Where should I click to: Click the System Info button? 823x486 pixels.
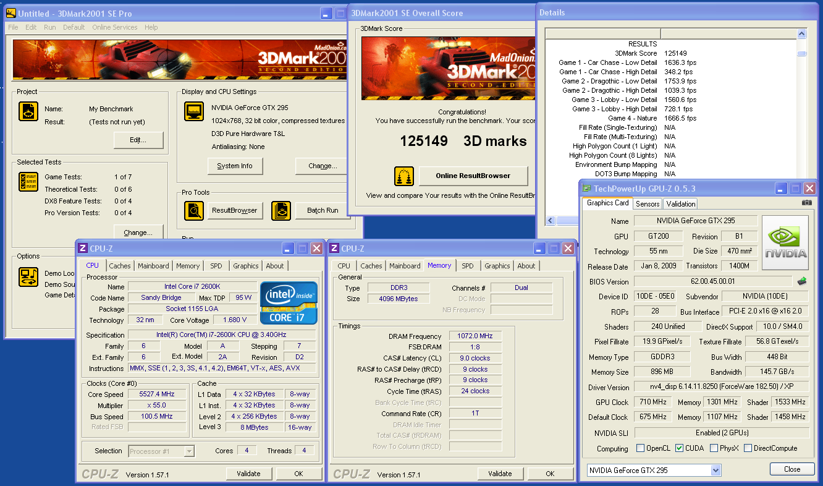click(x=235, y=166)
